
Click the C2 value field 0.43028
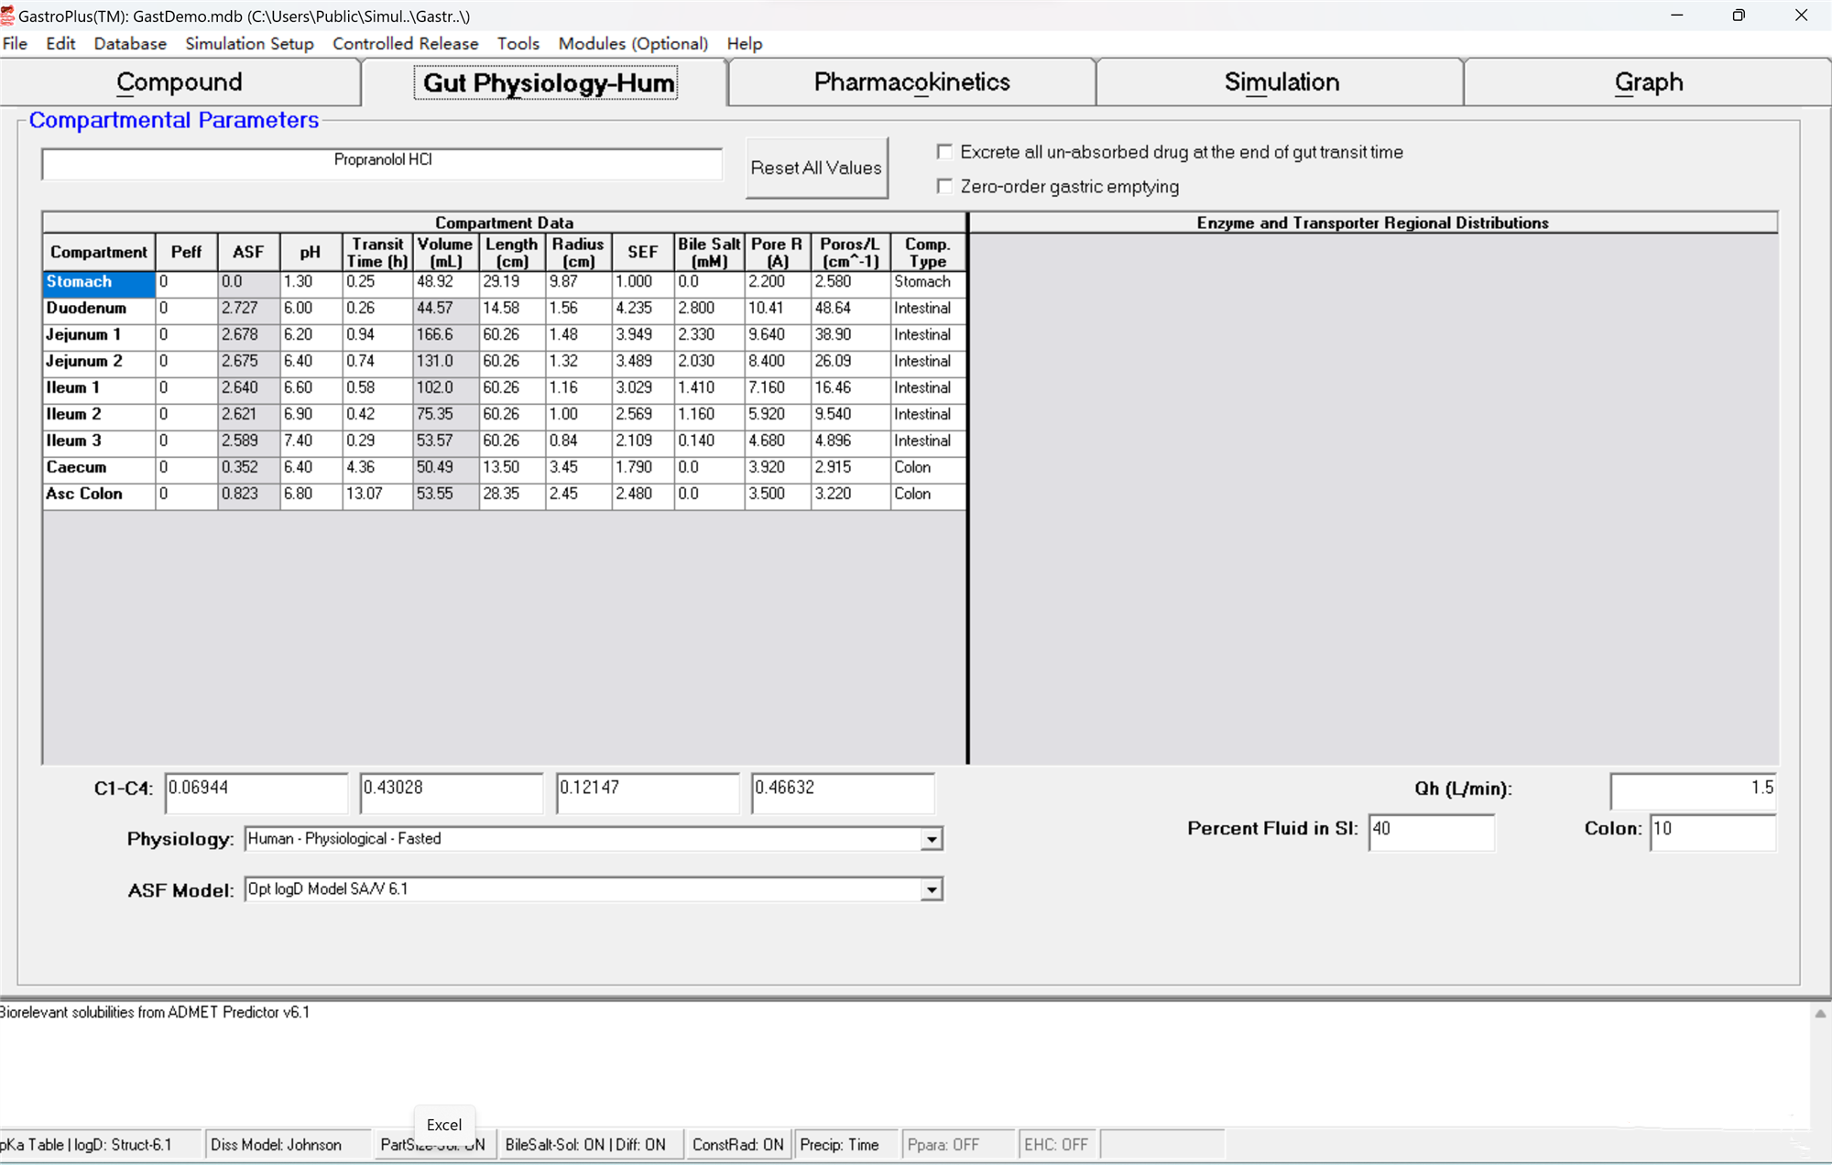point(452,793)
